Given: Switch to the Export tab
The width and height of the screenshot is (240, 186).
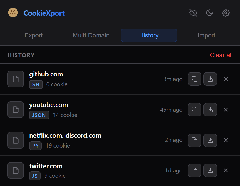Looking at the screenshot, I should [x=33, y=35].
